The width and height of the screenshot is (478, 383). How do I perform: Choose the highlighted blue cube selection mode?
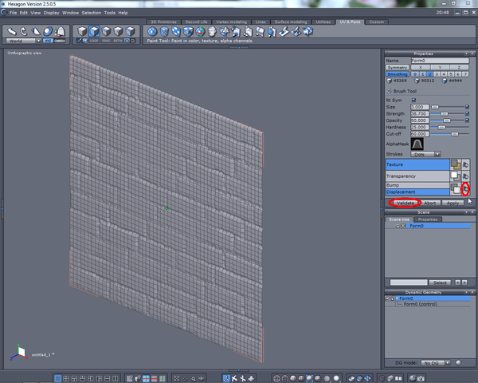[94, 31]
